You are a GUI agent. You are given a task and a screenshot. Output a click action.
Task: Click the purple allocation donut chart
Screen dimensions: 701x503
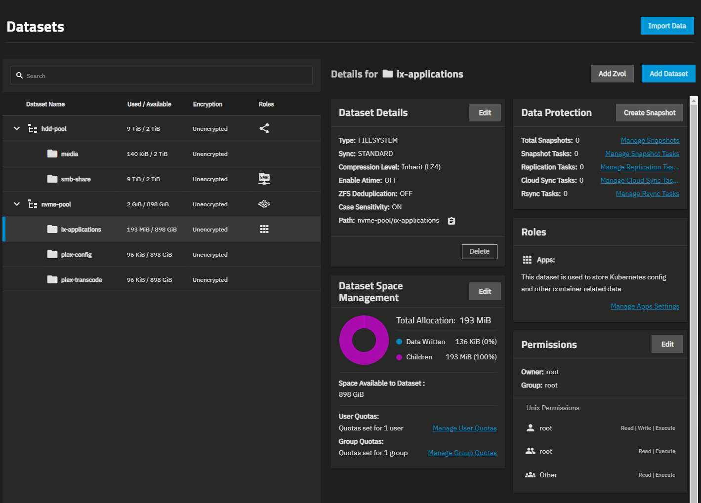tap(364, 340)
